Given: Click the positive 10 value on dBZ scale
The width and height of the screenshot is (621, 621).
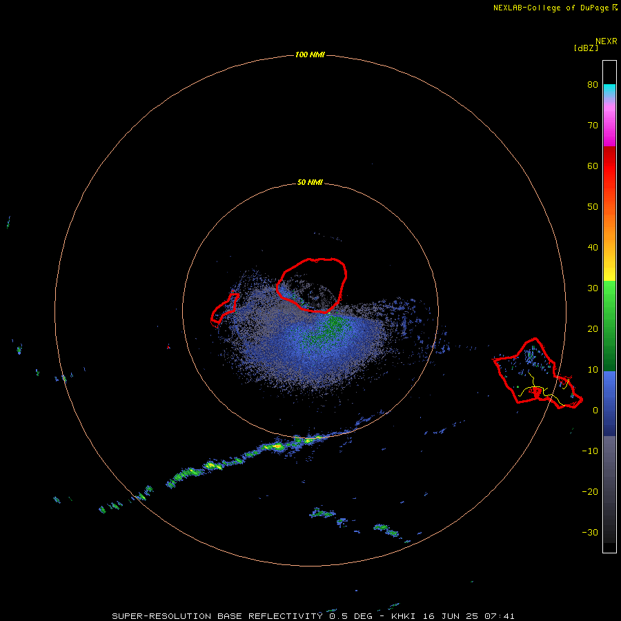Looking at the screenshot, I should coord(593,370).
